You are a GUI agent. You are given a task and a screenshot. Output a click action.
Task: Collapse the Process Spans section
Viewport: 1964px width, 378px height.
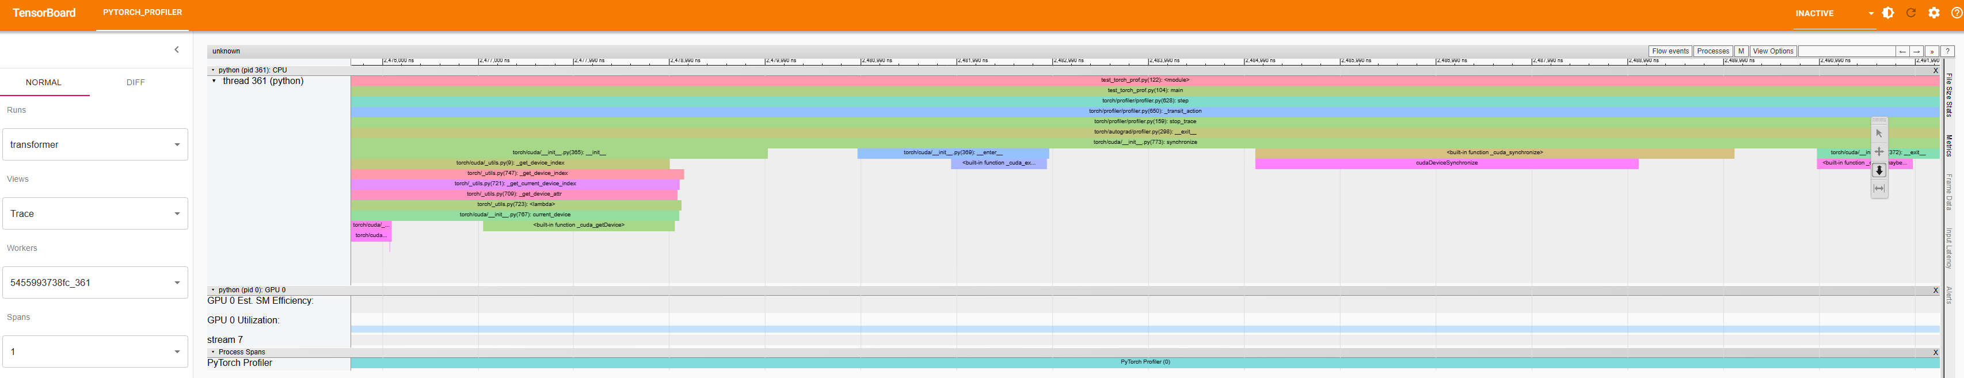(x=213, y=352)
